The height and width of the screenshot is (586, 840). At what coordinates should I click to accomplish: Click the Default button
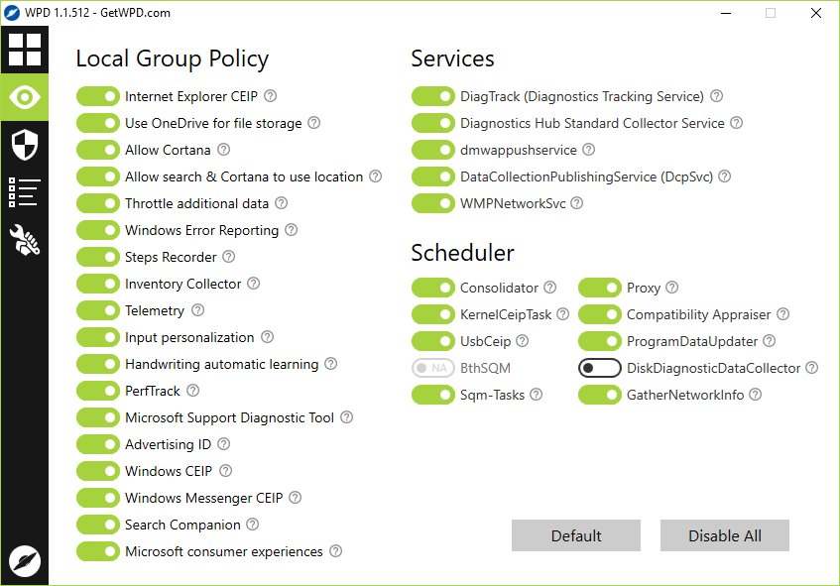tap(576, 535)
